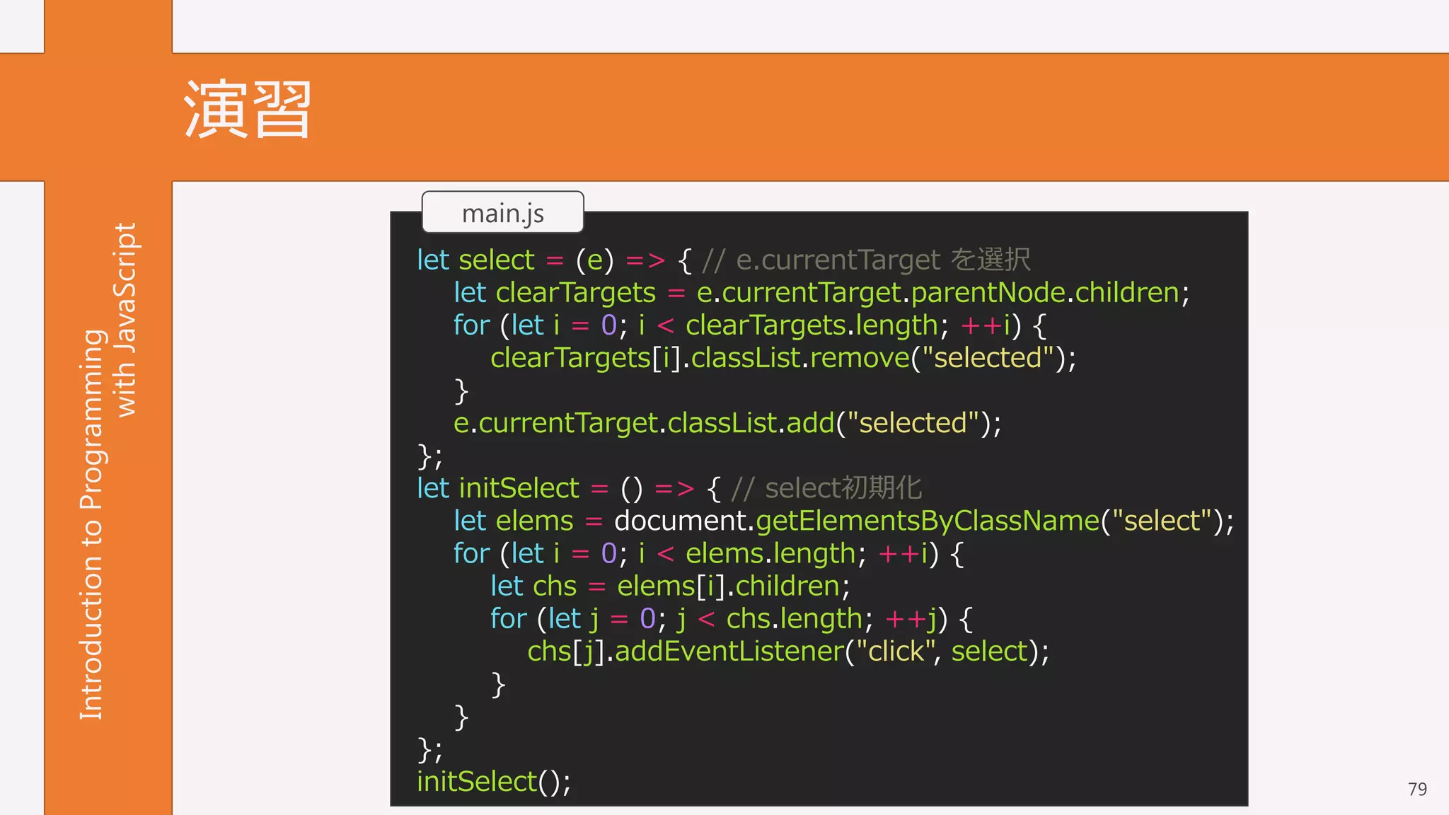This screenshot has height=815, width=1449.
Task: Click the 'let initSelect = () => {' line
Action: (x=569, y=488)
